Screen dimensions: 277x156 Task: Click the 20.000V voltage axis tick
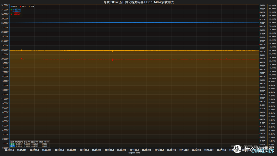[5, 59]
